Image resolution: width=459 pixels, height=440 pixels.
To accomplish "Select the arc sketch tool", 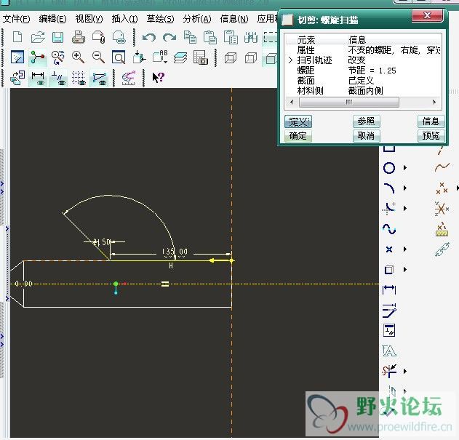I will (x=389, y=188).
